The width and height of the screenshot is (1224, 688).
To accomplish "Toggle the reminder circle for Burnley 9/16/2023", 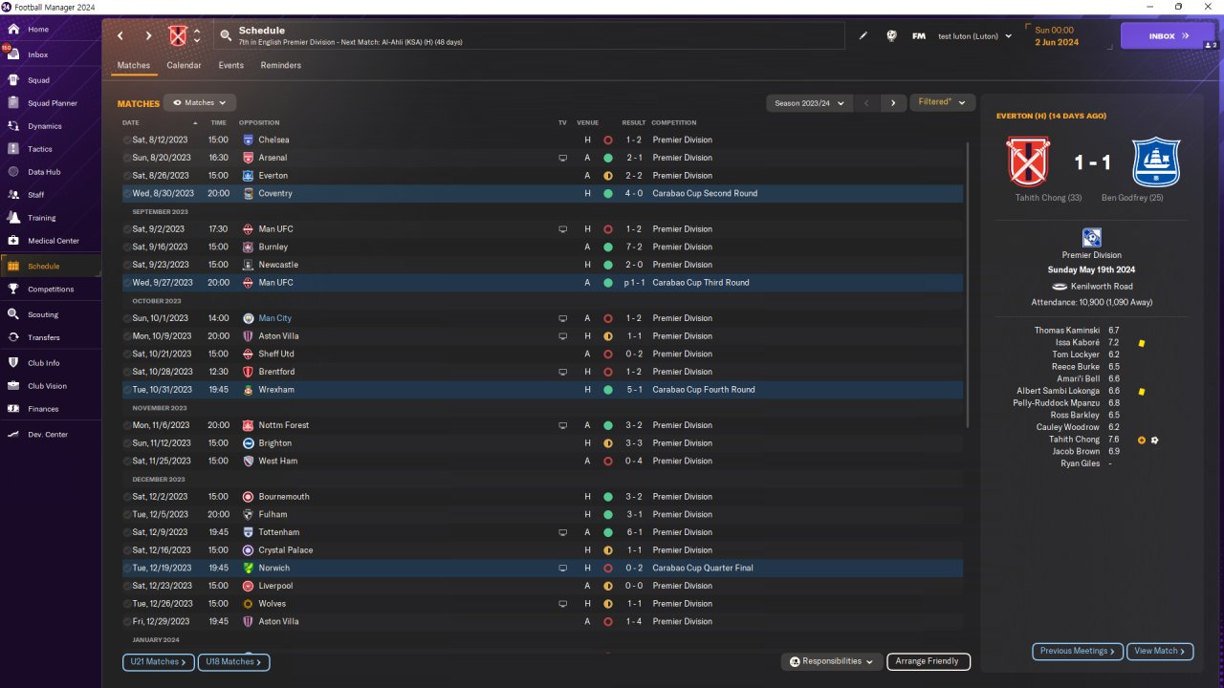I will coord(127,247).
